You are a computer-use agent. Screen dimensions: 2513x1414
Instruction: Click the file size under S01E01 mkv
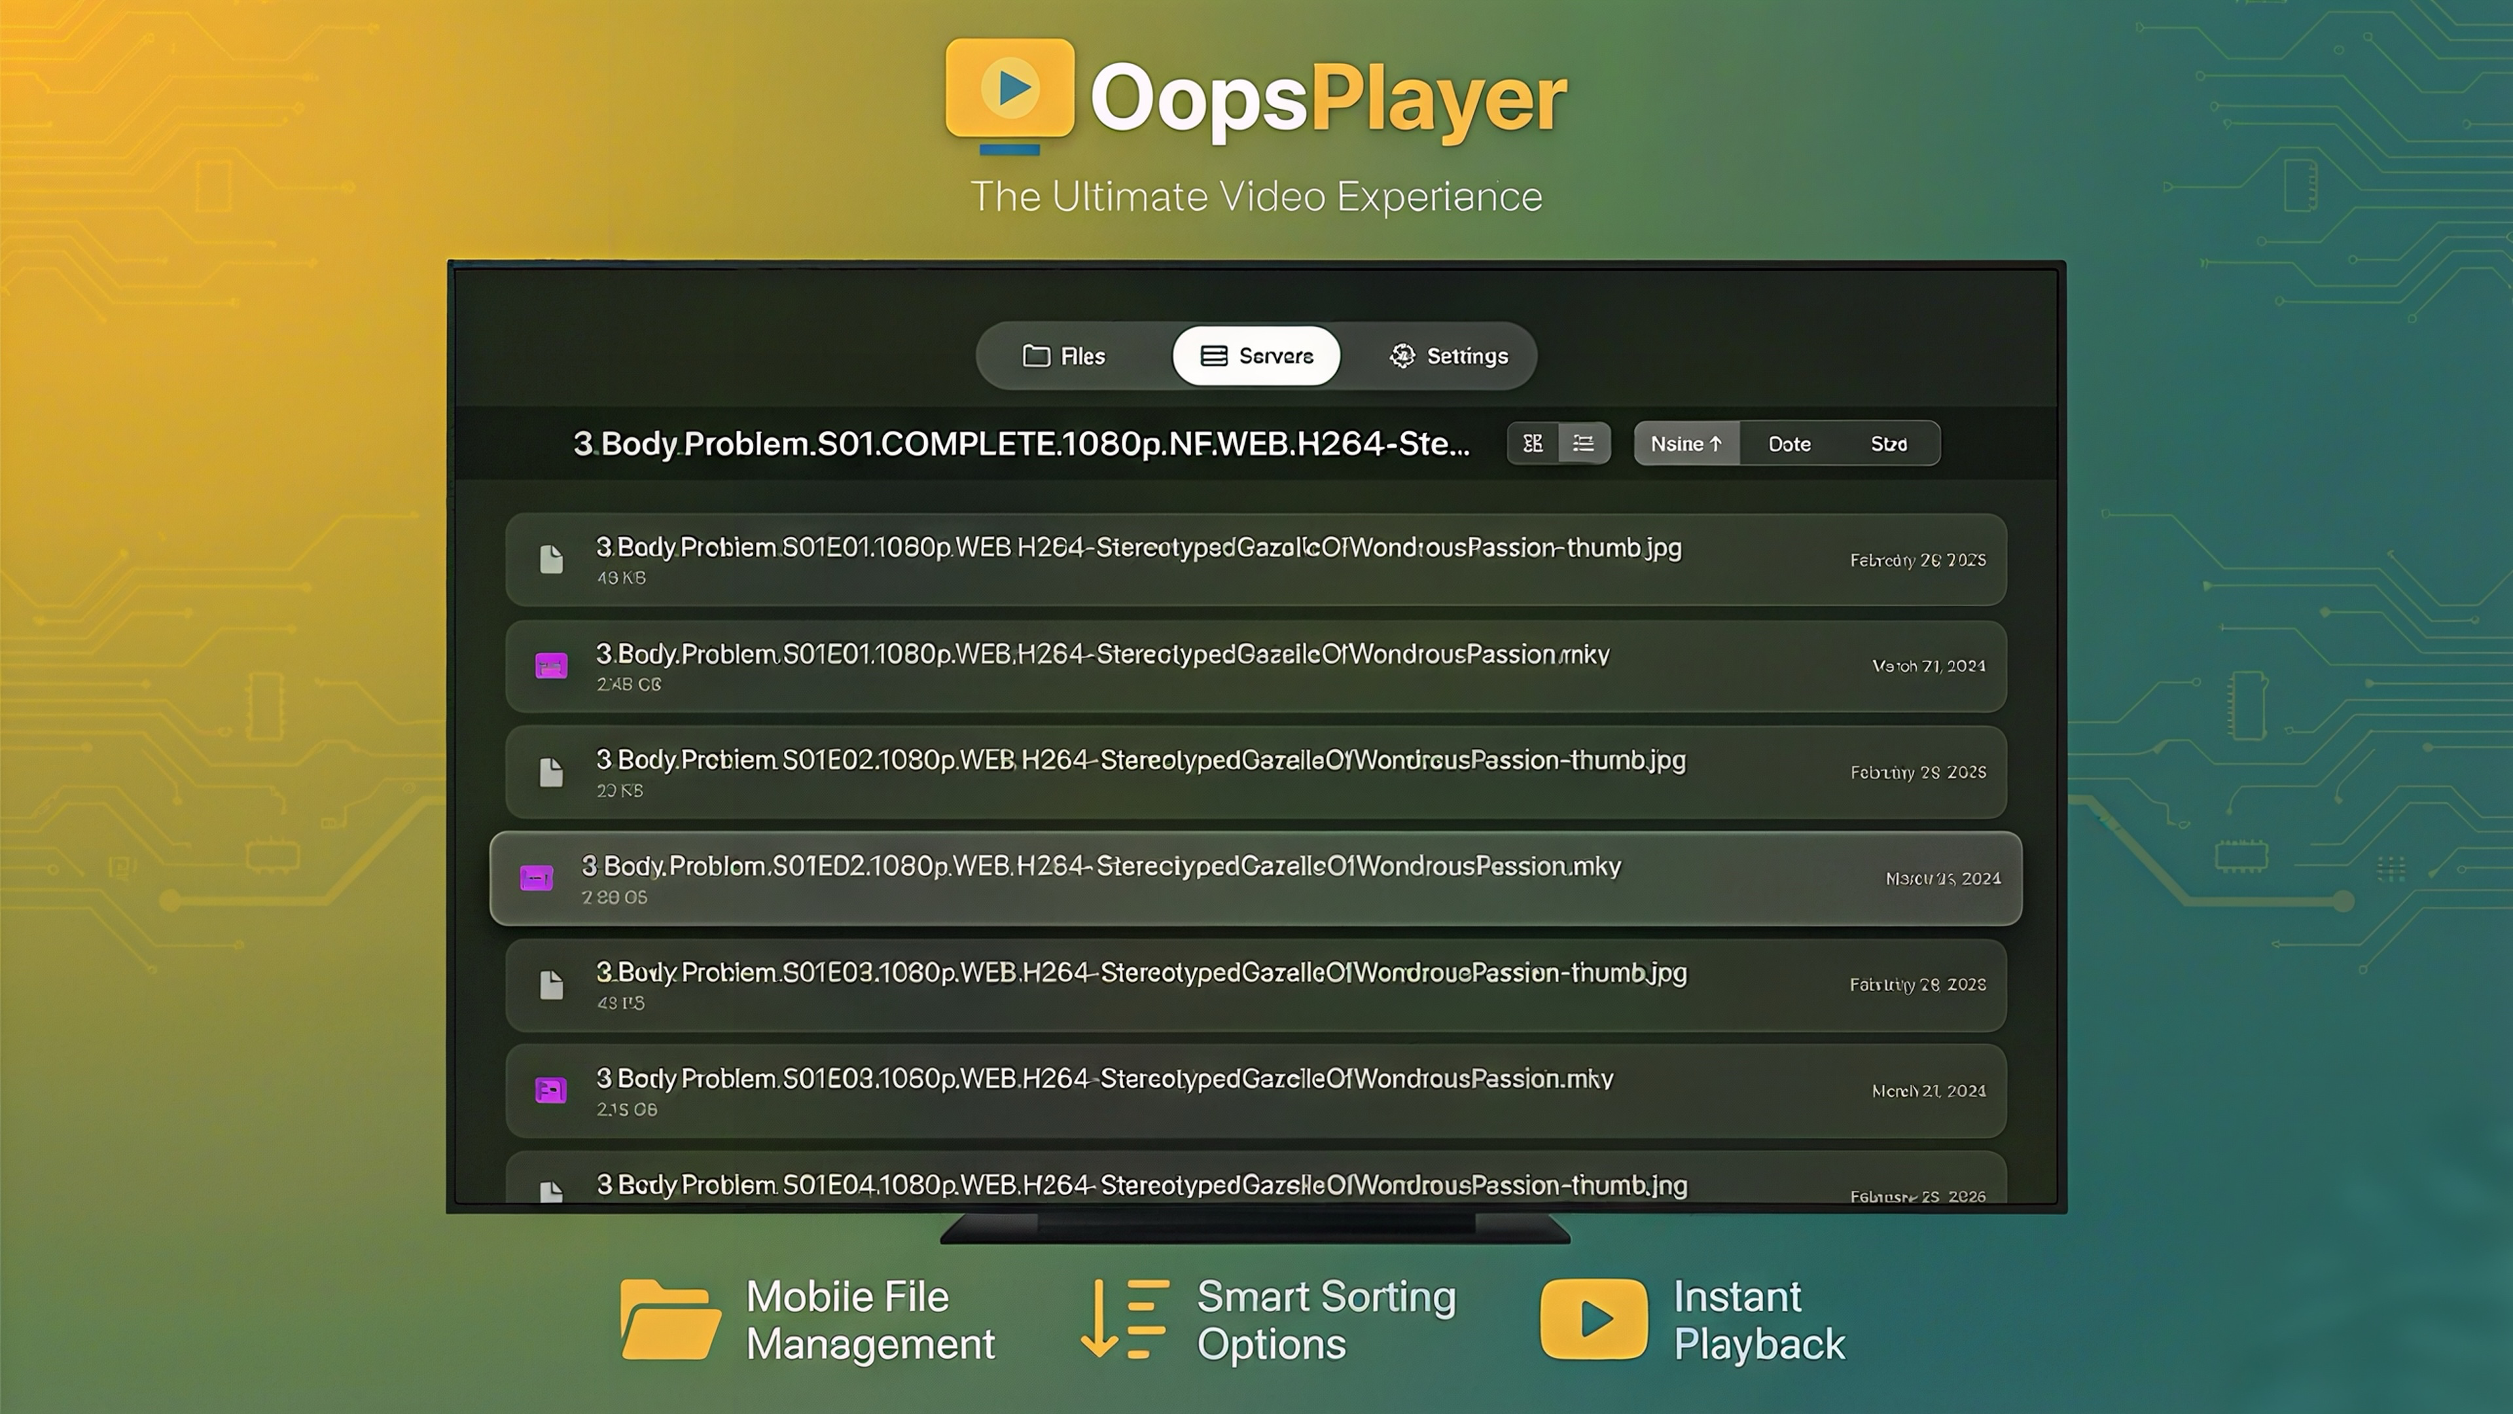[x=629, y=684]
